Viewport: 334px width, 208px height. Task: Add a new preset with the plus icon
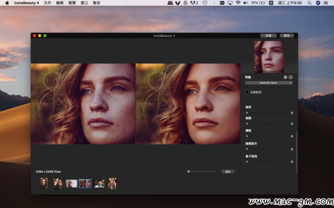[285, 77]
